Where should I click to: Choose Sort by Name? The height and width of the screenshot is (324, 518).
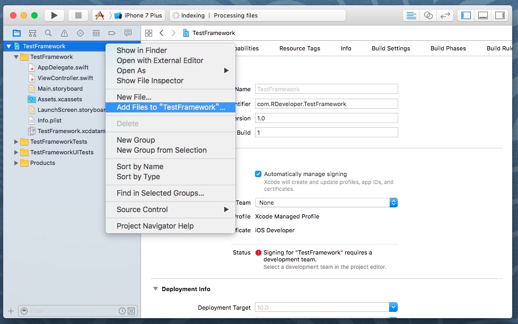171,167
